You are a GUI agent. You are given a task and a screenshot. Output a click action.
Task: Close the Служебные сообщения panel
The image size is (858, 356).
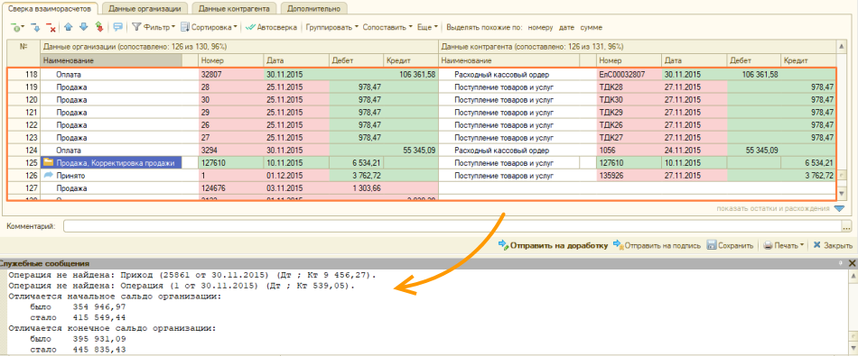(852, 263)
